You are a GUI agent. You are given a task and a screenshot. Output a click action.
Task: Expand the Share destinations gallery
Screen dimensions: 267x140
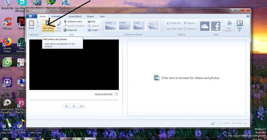point(223,30)
